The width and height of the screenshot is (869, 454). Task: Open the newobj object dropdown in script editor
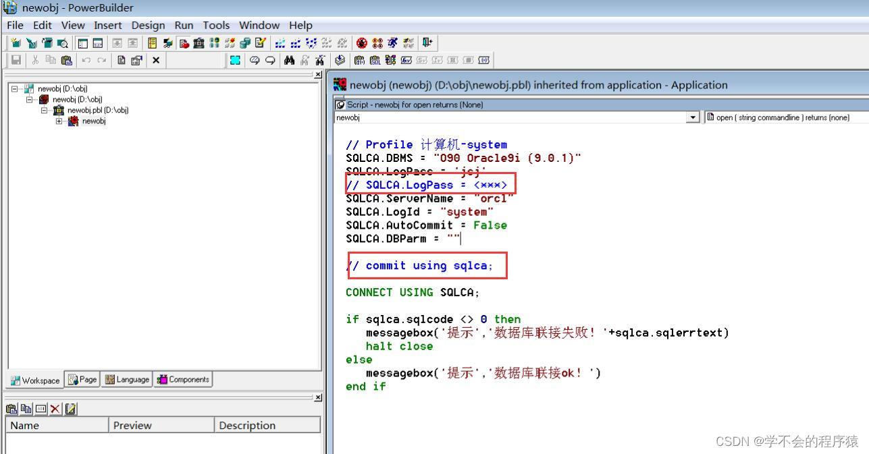[x=693, y=117]
